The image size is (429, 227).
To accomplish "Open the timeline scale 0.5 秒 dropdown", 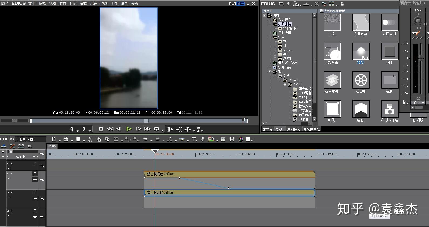I will pos(34,157).
